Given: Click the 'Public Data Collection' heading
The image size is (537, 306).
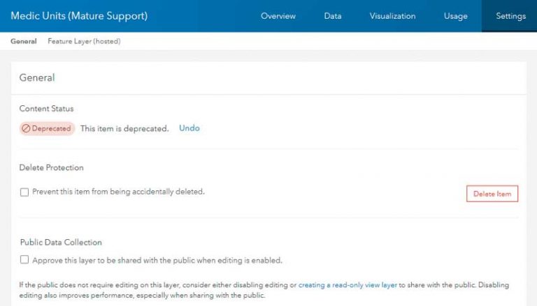Looking at the screenshot, I should 61,242.
